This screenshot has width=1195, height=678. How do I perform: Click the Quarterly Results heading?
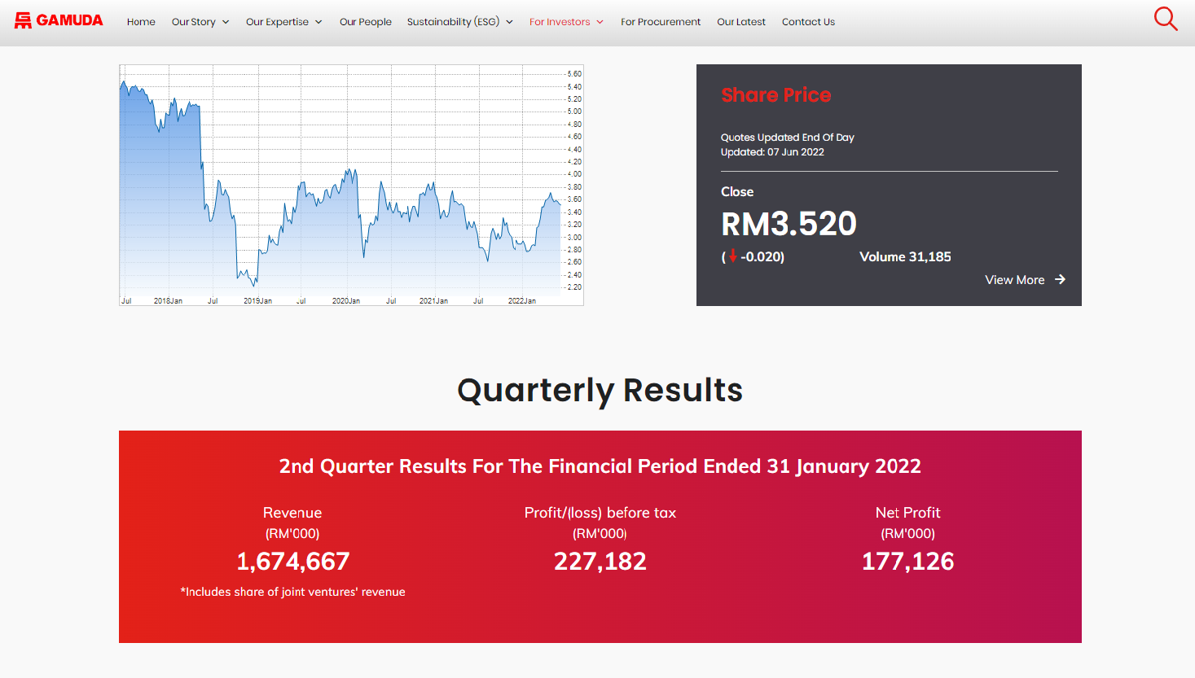(x=600, y=390)
